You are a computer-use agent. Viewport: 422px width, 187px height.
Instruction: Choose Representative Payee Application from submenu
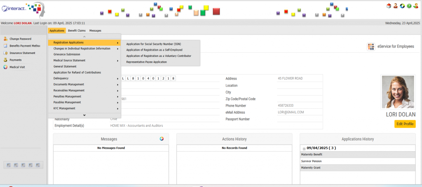(x=146, y=62)
